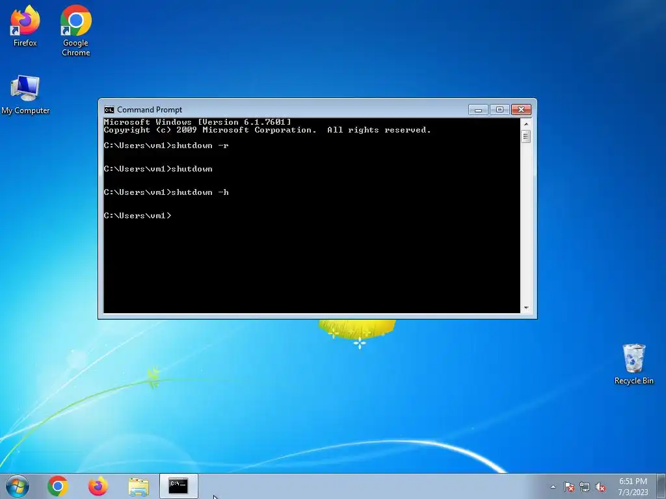This screenshot has width=666, height=499.
Task: Open the Firefox desktop shortcut
Action: (25, 25)
